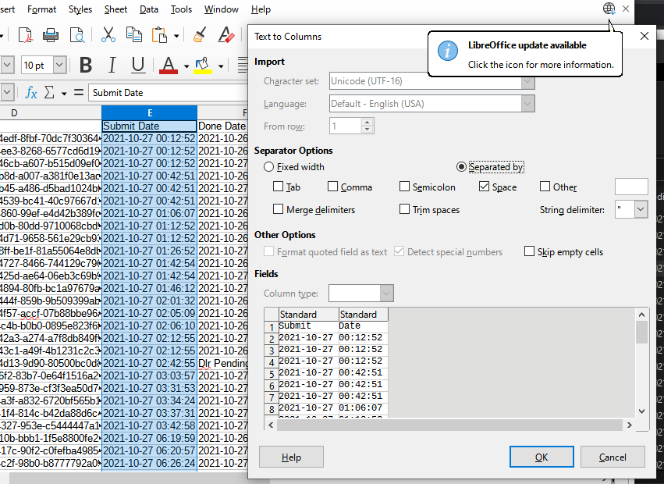This screenshot has height=484, width=664.
Task: Uncheck the Space separator checkbox
Action: 484,187
